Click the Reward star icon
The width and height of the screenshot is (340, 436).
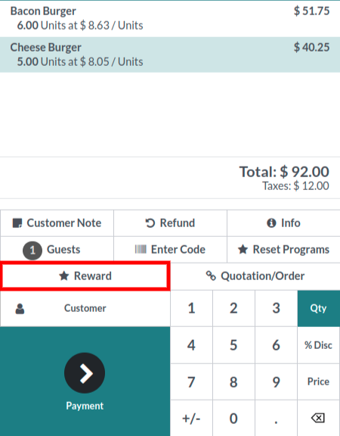tap(63, 276)
